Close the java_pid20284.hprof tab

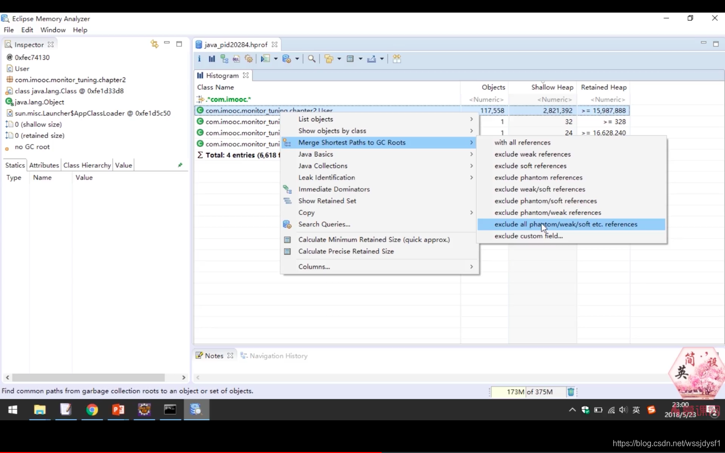(x=274, y=45)
